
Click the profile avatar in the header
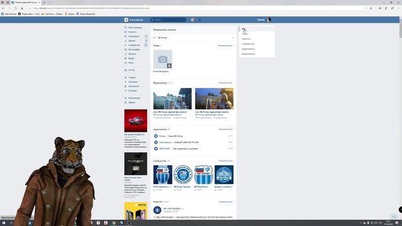pos(268,19)
